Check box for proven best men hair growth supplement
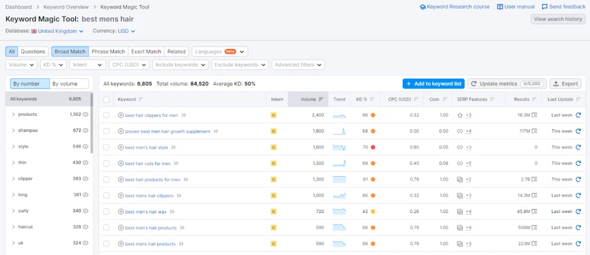This screenshot has width=590, height=255. click(107, 131)
